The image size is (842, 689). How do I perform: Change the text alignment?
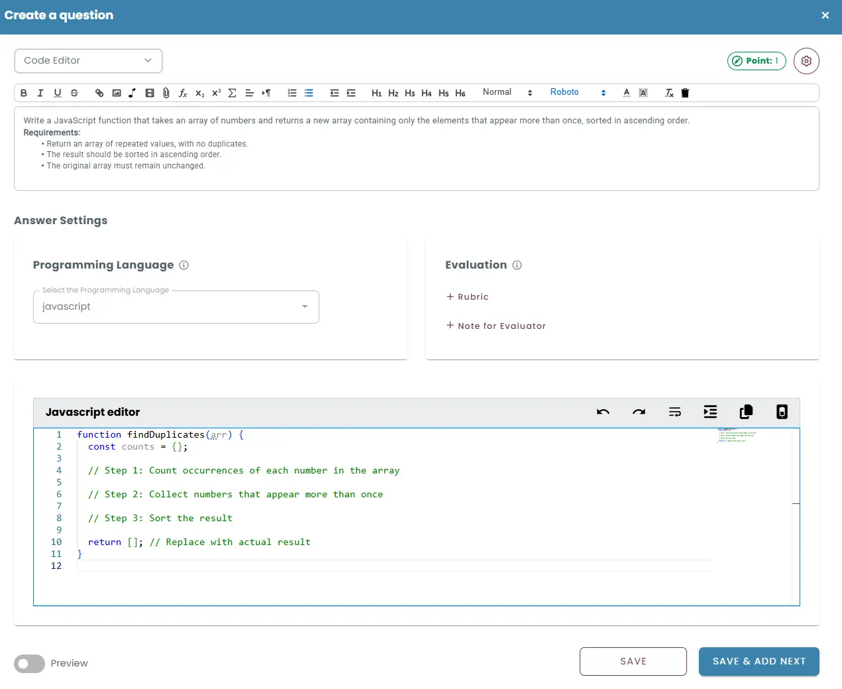tap(250, 93)
